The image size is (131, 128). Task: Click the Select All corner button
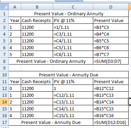4,7
